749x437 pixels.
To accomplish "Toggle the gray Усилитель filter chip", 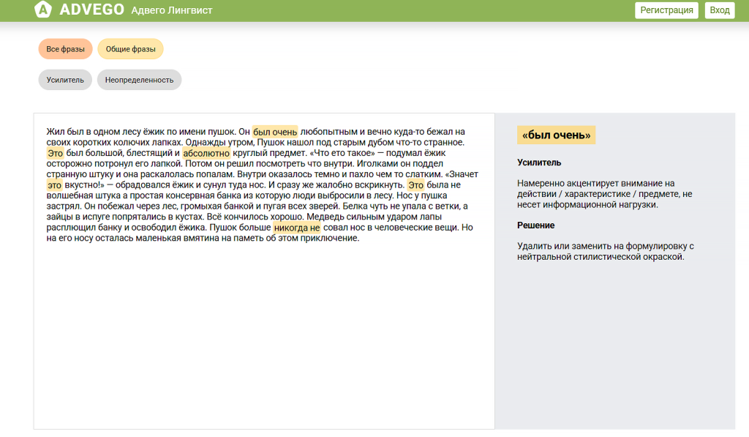I will pos(65,80).
